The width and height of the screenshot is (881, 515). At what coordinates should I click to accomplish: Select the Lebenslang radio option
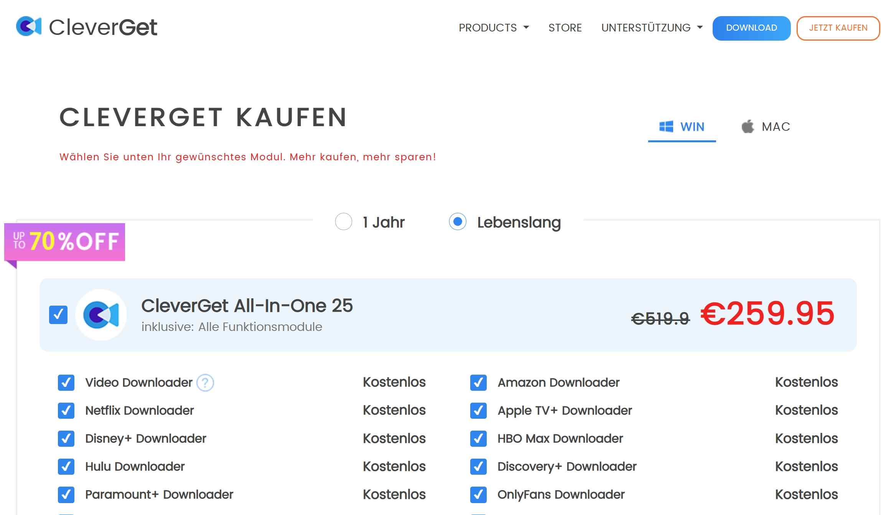(x=457, y=222)
